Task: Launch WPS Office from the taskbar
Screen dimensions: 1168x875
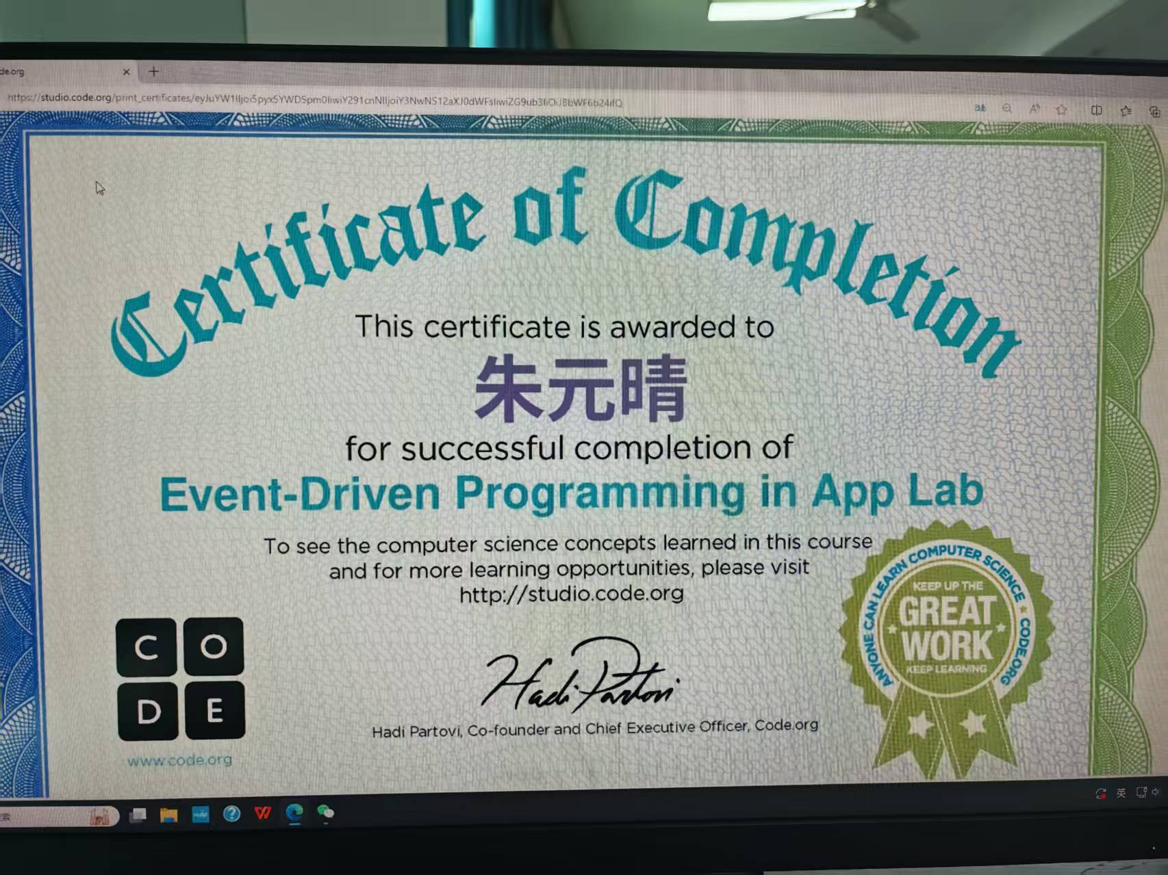Action: click(x=263, y=813)
